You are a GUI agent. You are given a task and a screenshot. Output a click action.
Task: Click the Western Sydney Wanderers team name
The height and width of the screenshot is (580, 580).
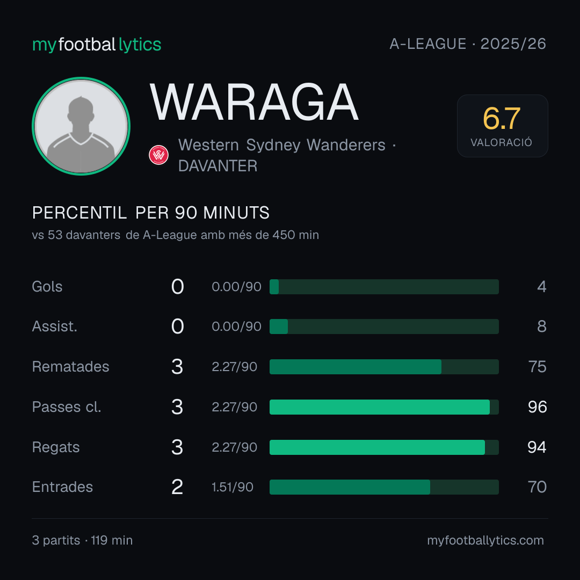coord(282,145)
